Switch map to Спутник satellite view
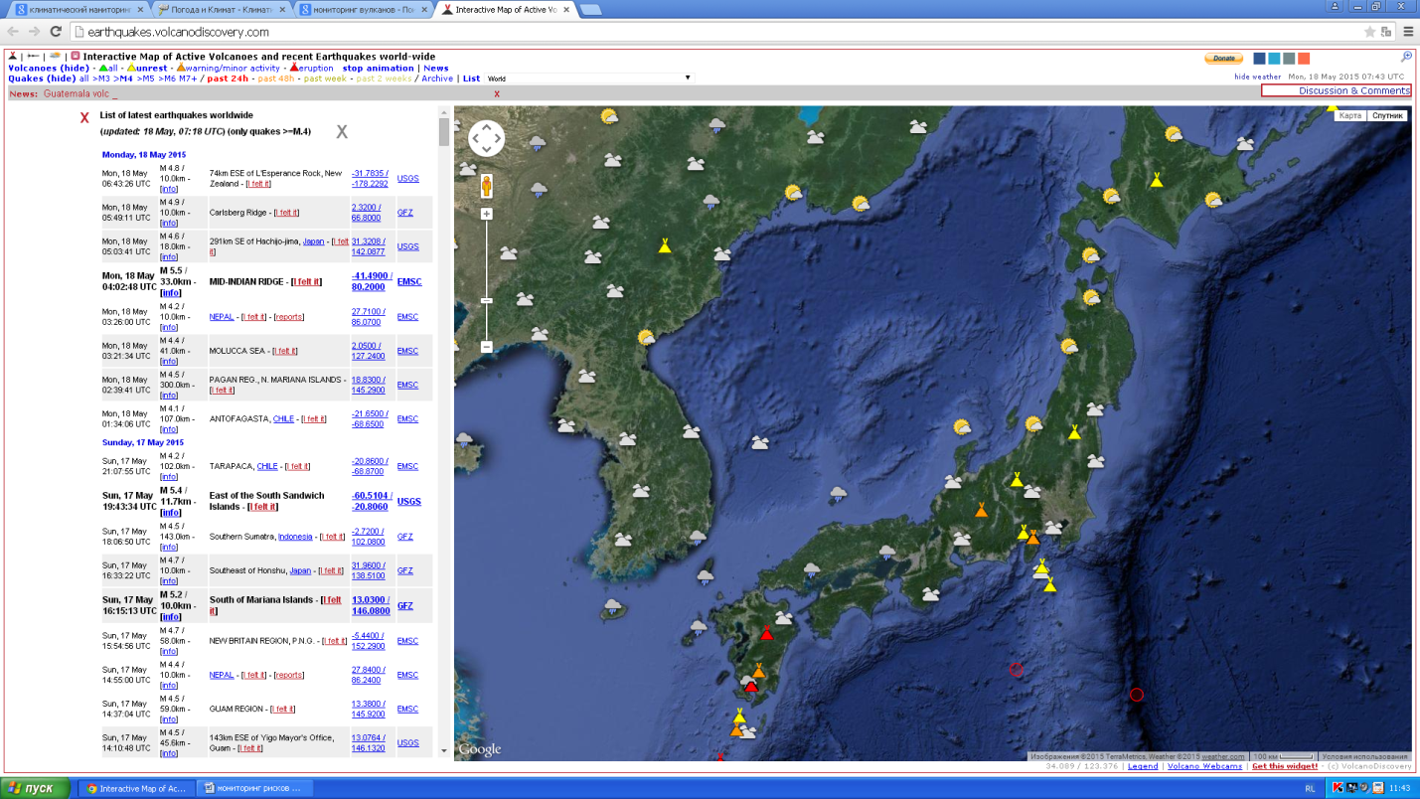The width and height of the screenshot is (1420, 799). click(1387, 115)
